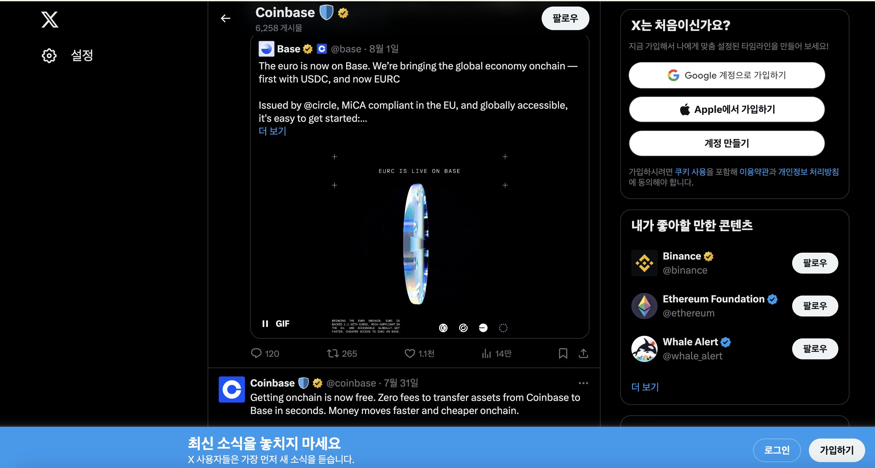Go back using the left arrow
This screenshot has height=468, width=875.
click(226, 18)
